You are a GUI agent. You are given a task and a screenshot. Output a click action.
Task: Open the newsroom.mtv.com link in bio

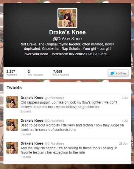[x=81, y=54]
